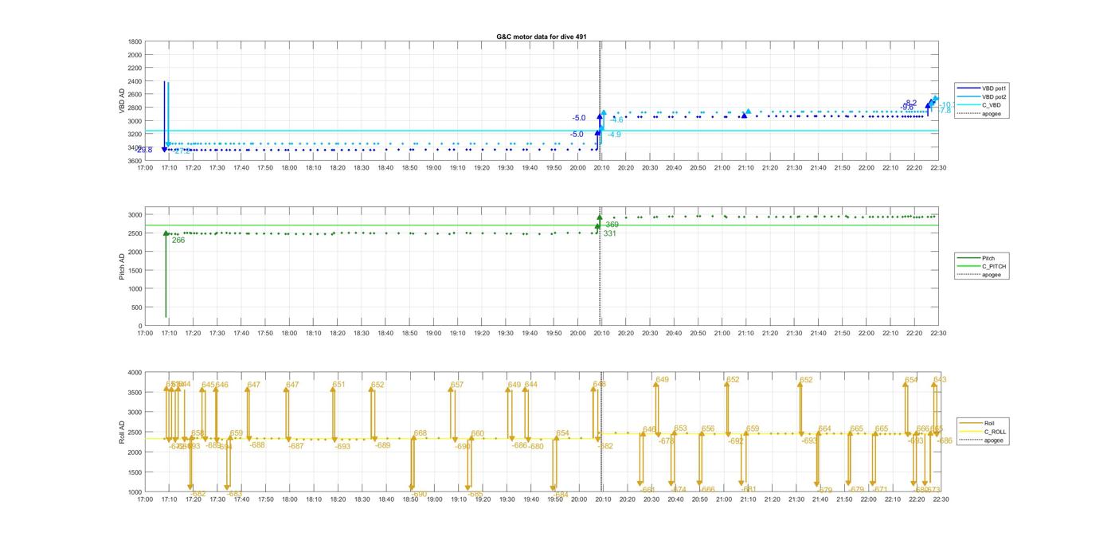Click the "1500" tick on the Roll axis
1115x552 pixels.
tap(135, 472)
